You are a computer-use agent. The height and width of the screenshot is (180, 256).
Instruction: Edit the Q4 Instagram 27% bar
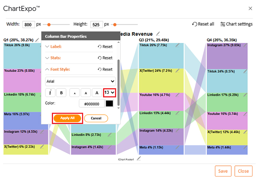[x=245, y=45]
